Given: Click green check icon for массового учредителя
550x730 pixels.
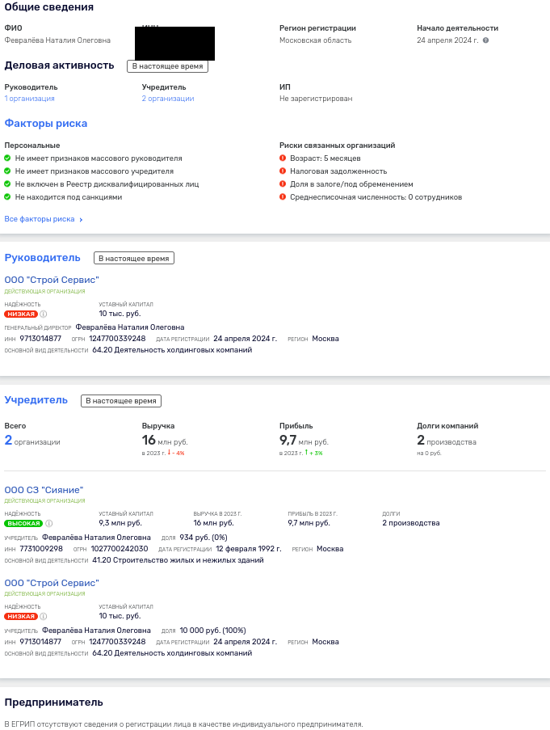Looking at the screenshot, I should click(7, 171).
